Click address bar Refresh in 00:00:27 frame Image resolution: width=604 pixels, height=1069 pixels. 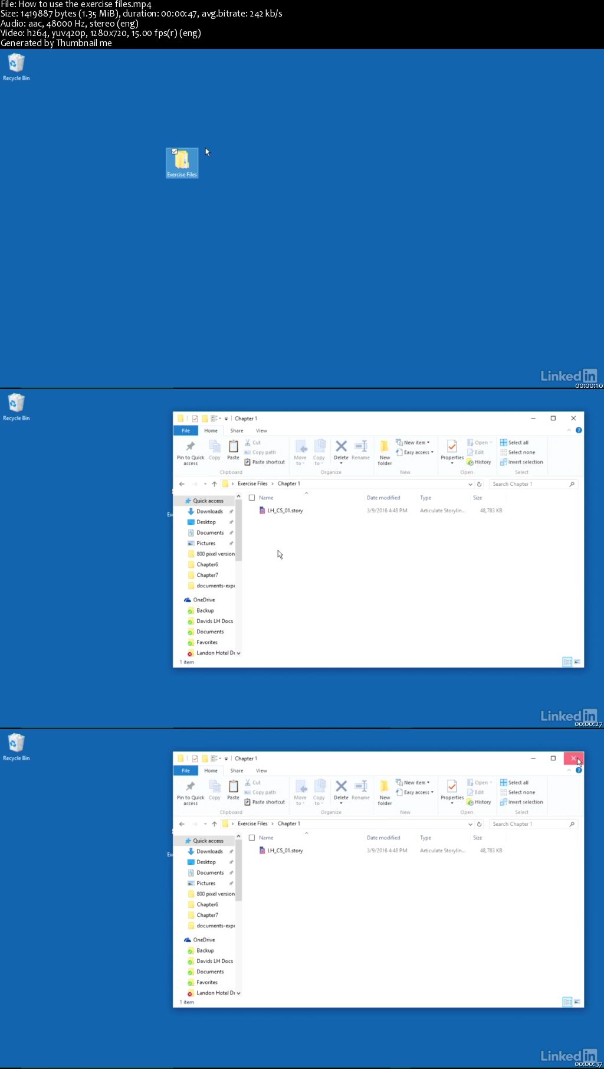[479, 484]
